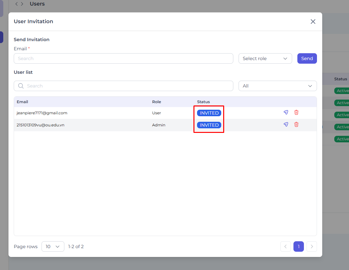This screenshot has width=349, height=270.
Task: Click the User list heading
Action: [x=23, y=72]
